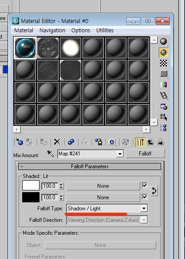
Task: Select the first grid-pattern sample slot
Action: [48, 70]
